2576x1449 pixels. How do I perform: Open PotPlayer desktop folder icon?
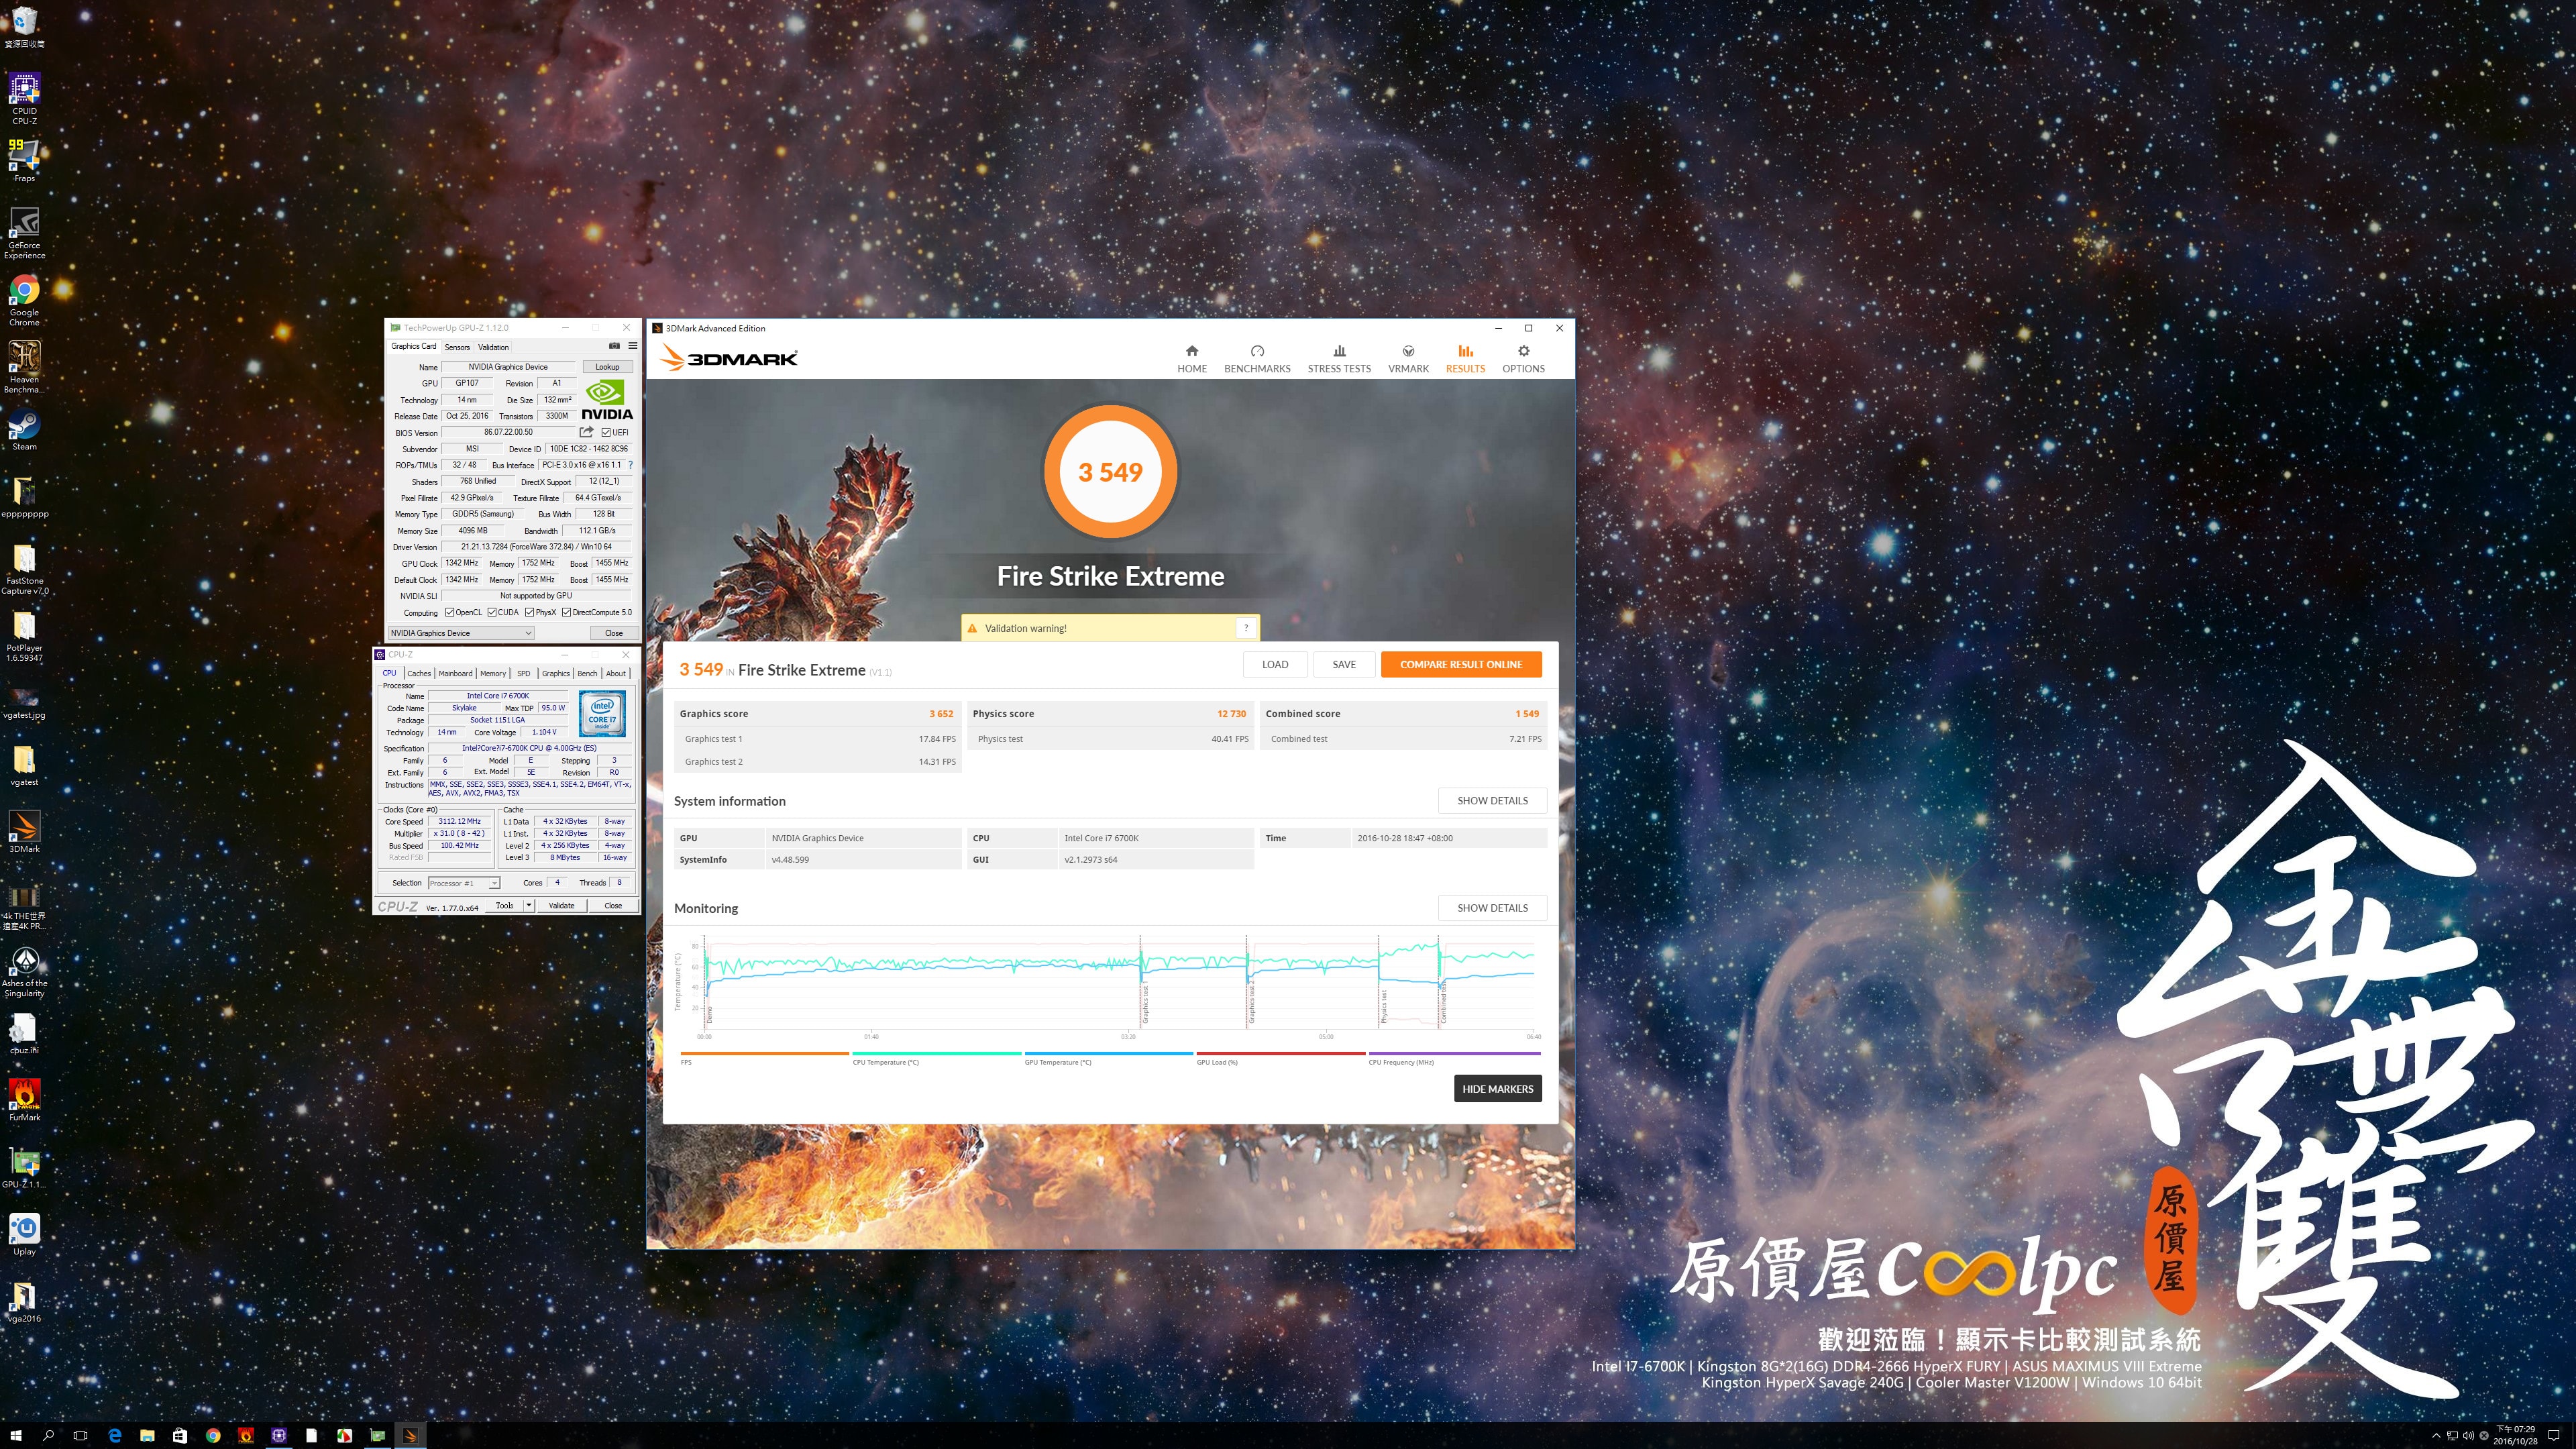24,636
